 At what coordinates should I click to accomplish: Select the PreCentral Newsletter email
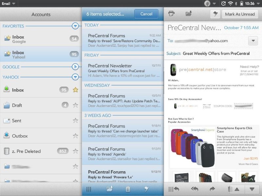pos(123,71)
